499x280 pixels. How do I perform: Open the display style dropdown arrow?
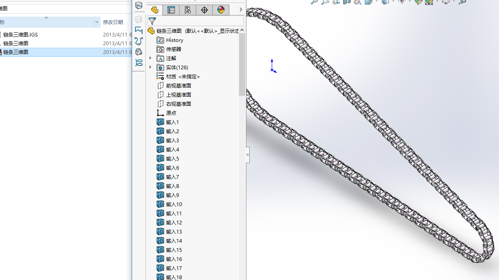(x=393, y=2)
